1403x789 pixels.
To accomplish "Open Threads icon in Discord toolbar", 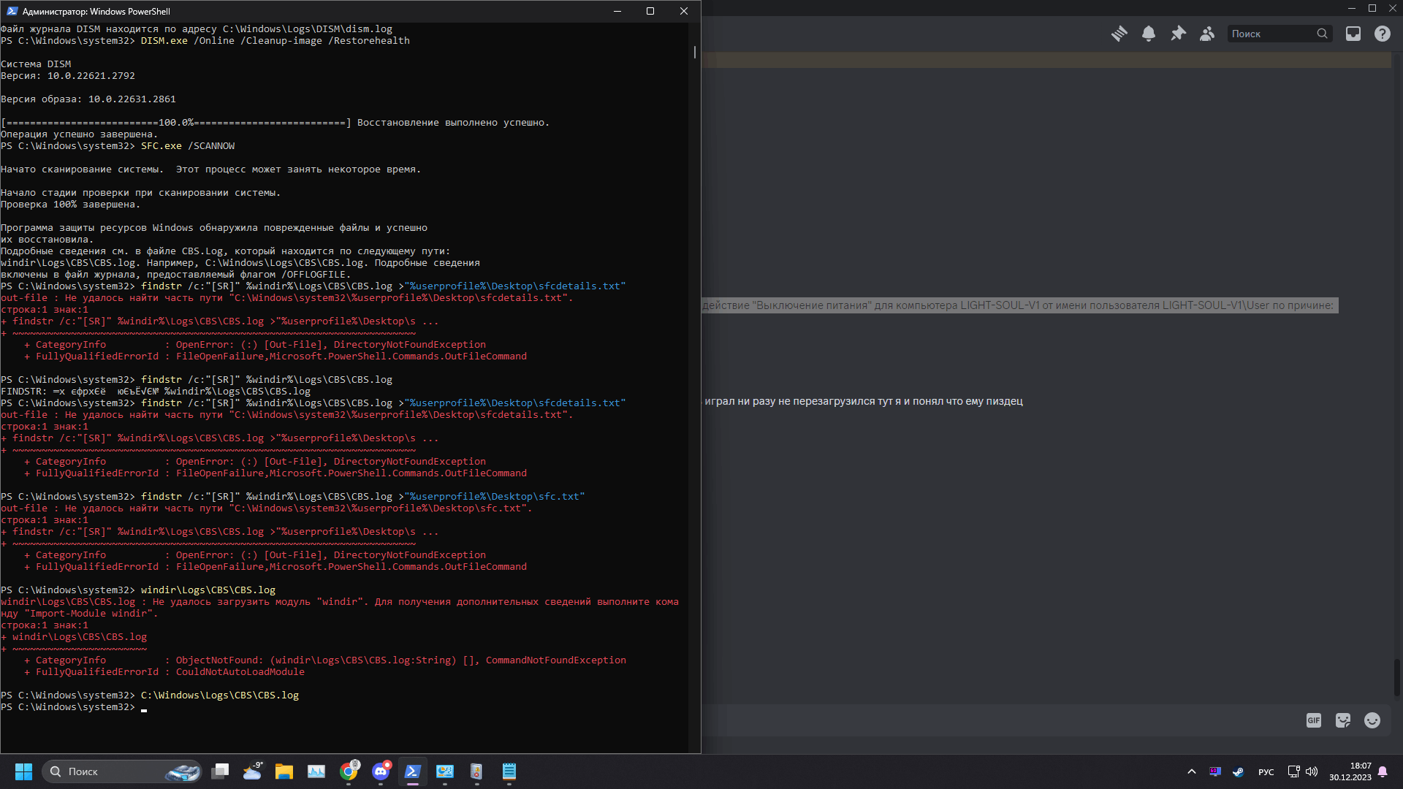I will pyautogui.click(x=1119, y=34).
